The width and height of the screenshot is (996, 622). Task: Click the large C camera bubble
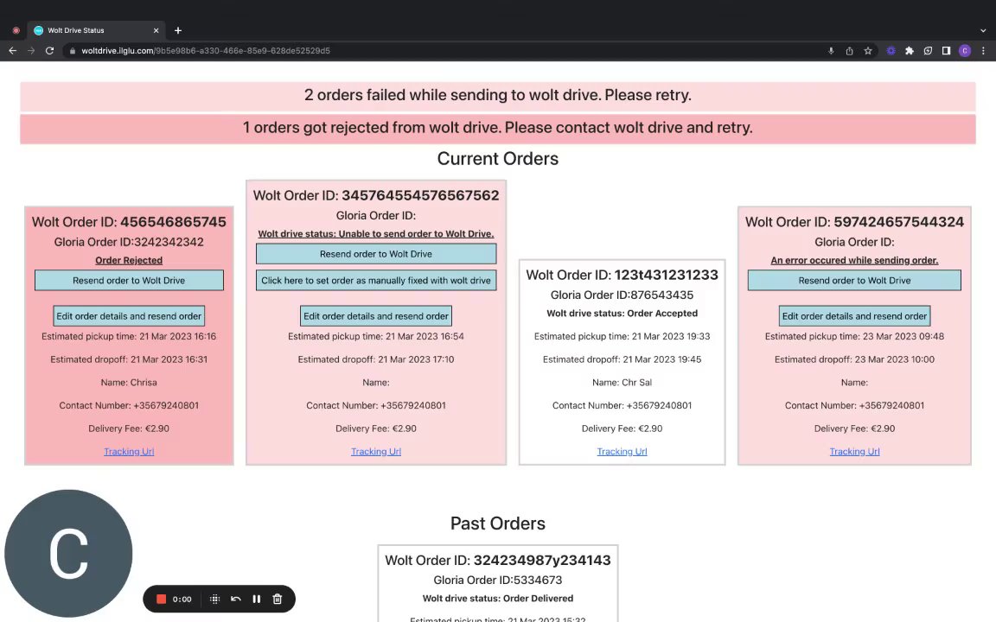click(x=68, y=554)
